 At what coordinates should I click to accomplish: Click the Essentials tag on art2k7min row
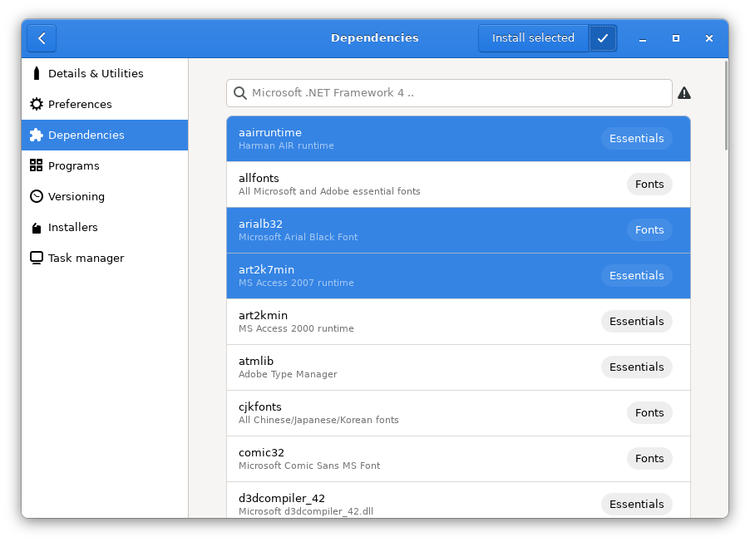coord(636,275)
